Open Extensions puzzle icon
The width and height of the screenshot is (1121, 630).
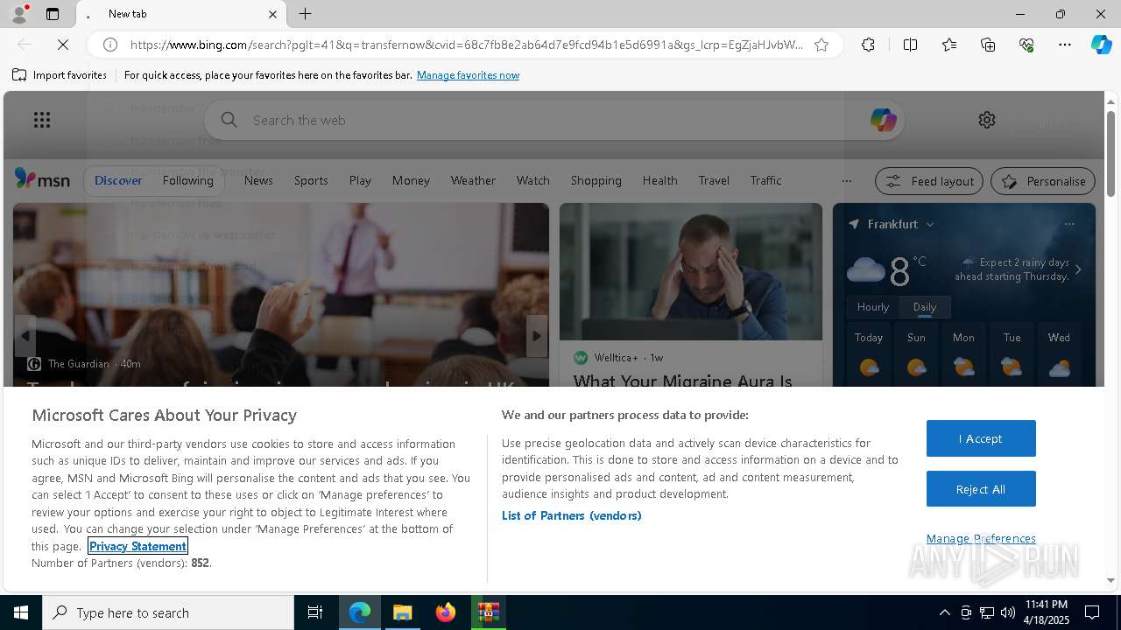(868, 45)
